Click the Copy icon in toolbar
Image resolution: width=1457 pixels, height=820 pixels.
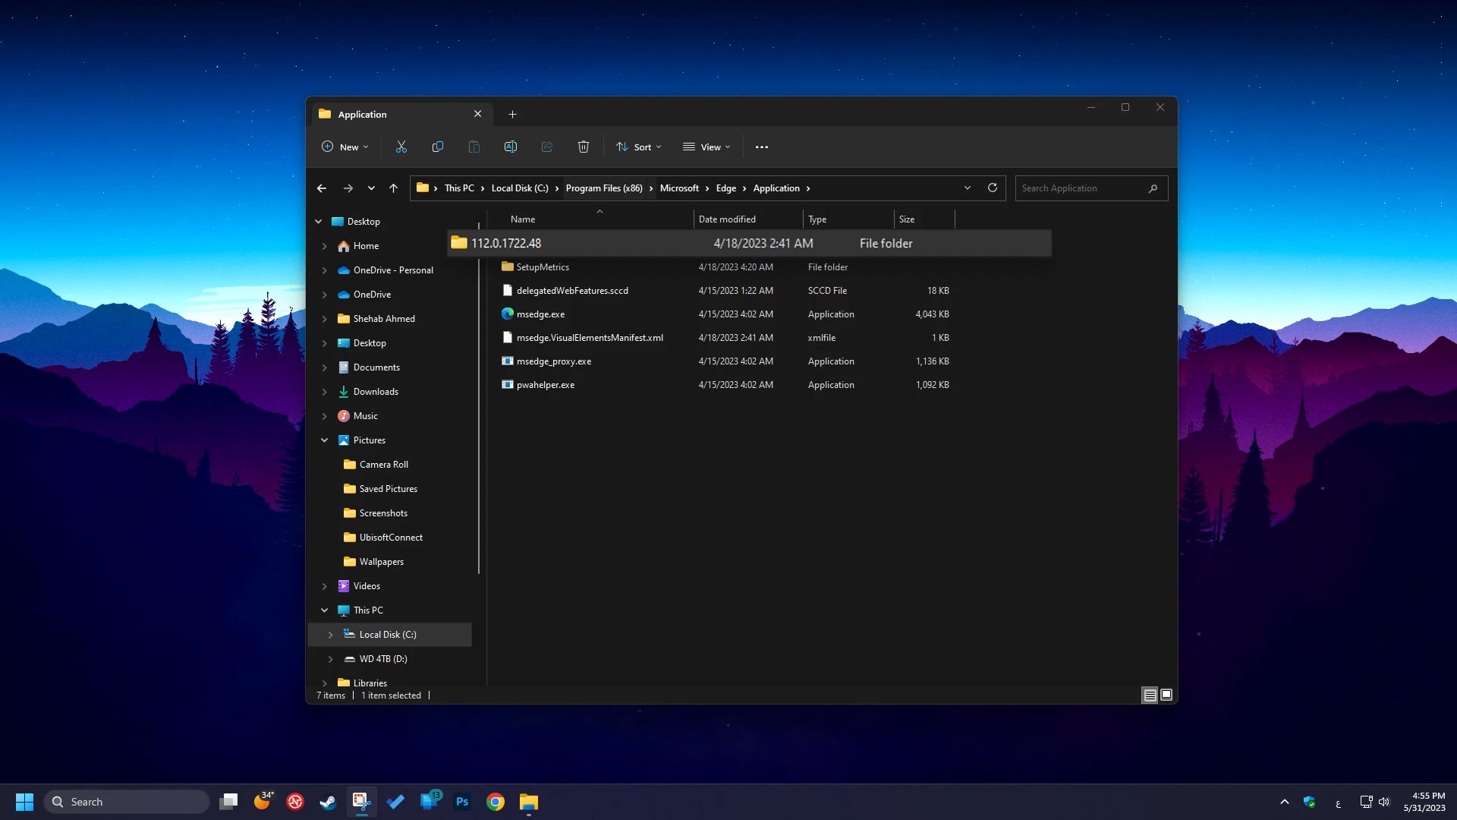coord(438,147)
